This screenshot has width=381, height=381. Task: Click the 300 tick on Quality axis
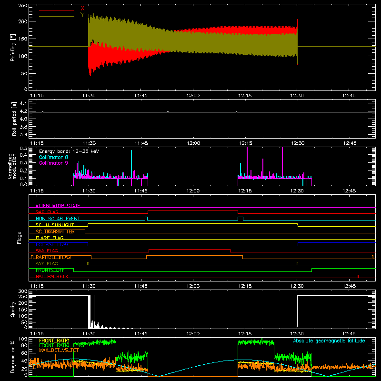pyautogui.click(x=23, y=291)
